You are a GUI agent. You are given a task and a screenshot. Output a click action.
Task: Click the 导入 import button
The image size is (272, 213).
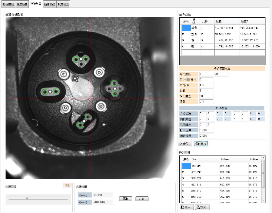click(x=186, y=207)
